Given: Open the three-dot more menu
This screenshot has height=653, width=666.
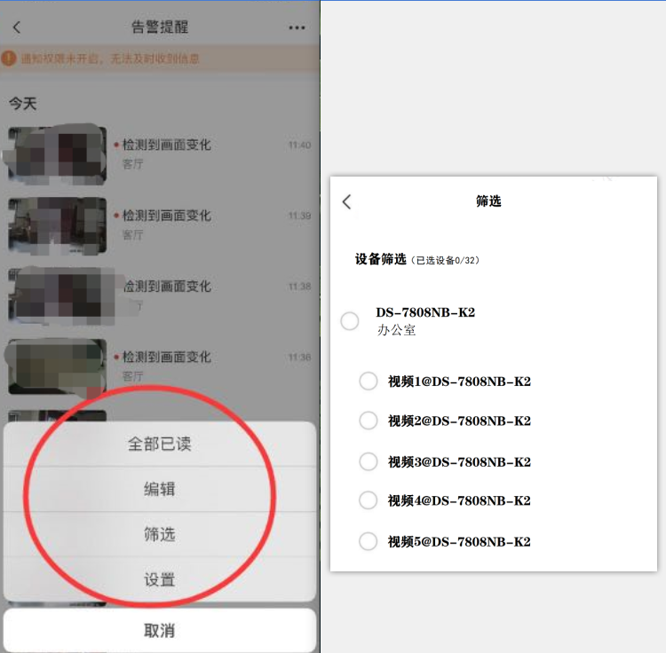Looking at the screenshot, I should point(297,28).
